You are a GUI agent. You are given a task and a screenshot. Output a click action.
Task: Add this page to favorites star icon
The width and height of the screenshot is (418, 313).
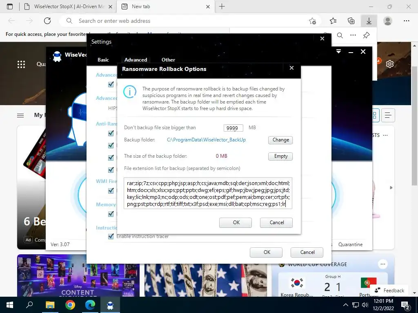tap(312, 21)
